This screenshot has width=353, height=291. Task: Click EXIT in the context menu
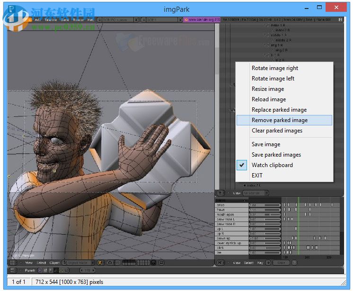(257, 176)
